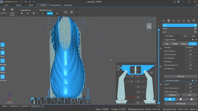Click the Advance button

click(181, 76)
